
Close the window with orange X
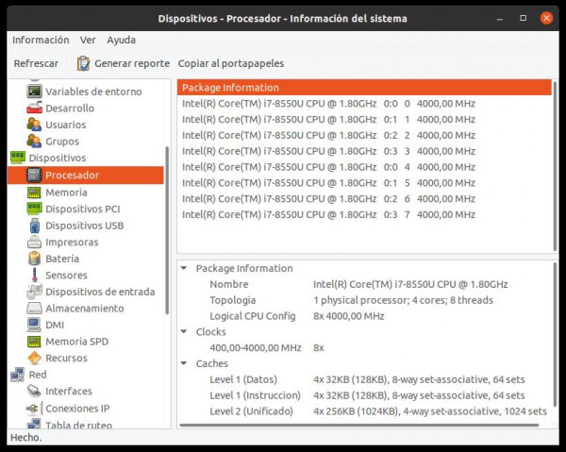tap(546, 18)
